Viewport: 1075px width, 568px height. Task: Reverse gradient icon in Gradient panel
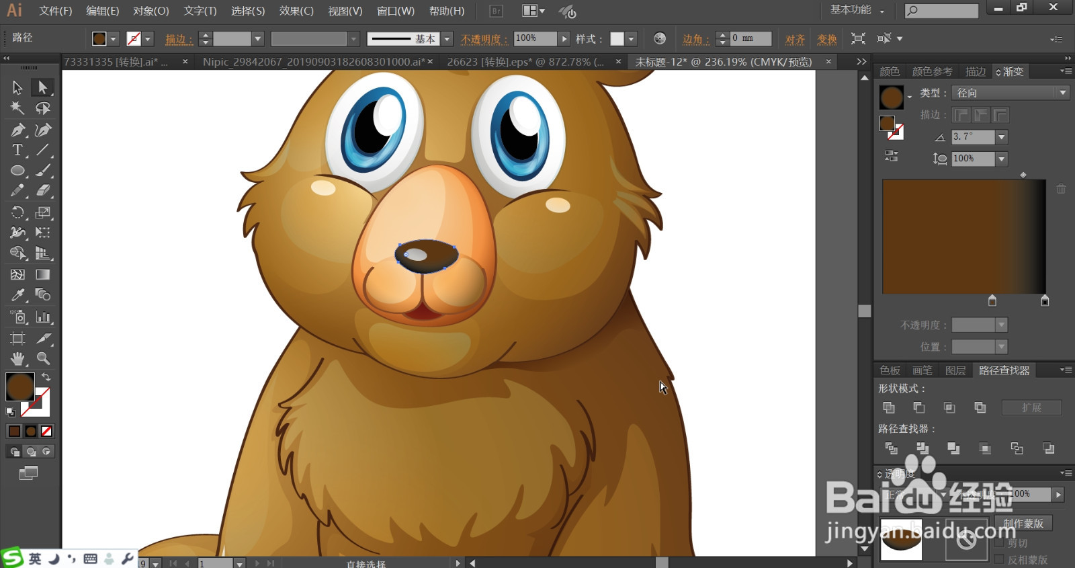892,156
